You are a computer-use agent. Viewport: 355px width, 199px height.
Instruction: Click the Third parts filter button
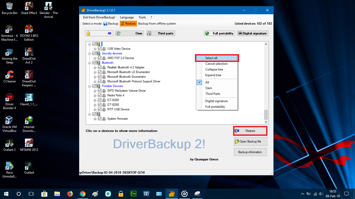click(161, 33)
